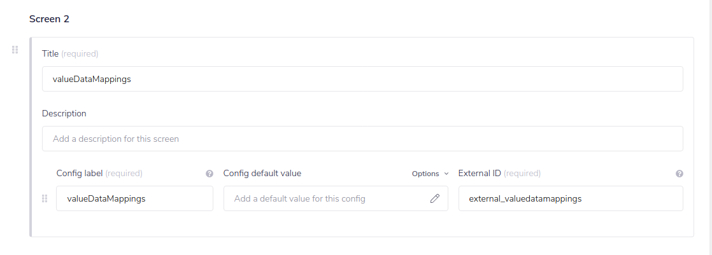Click the Description field label
This screenshot has height=255, width=712.
click(64, 113)
